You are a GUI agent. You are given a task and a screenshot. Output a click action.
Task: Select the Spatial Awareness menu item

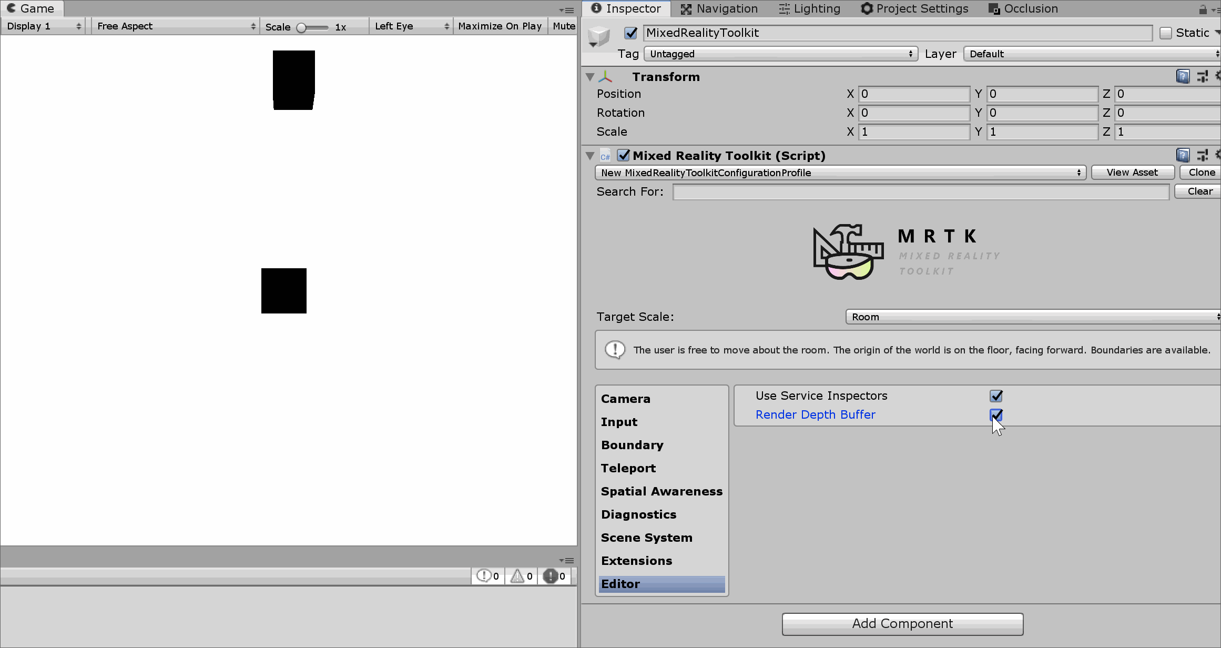662,491
